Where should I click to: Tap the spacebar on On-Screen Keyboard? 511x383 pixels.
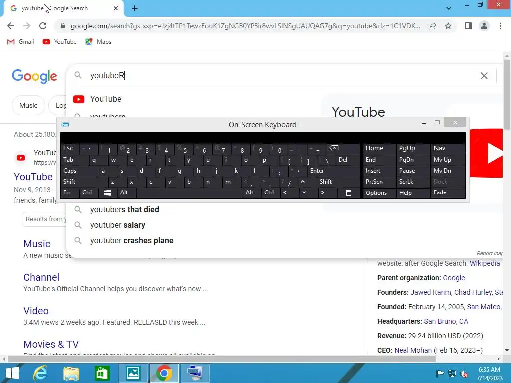189,193
